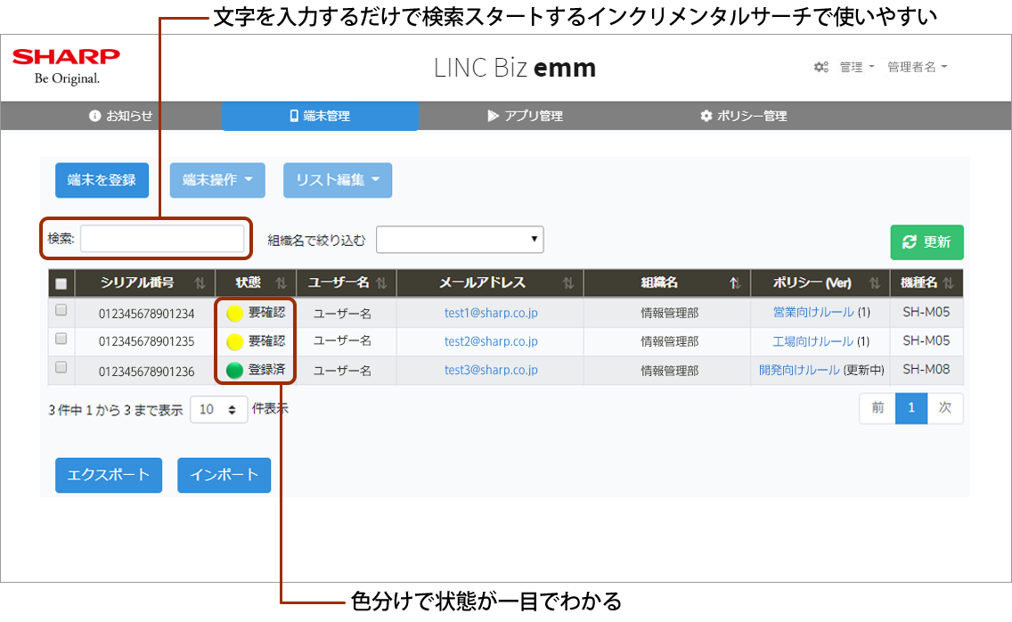Open the 営業向けルール policy link
Image resolution: width=1012 pixels, height=622 pixels.
click(813, 312)
